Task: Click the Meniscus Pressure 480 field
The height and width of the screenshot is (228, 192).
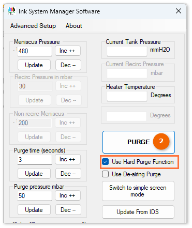Action: pyautogui.click(x=35, y=51)
